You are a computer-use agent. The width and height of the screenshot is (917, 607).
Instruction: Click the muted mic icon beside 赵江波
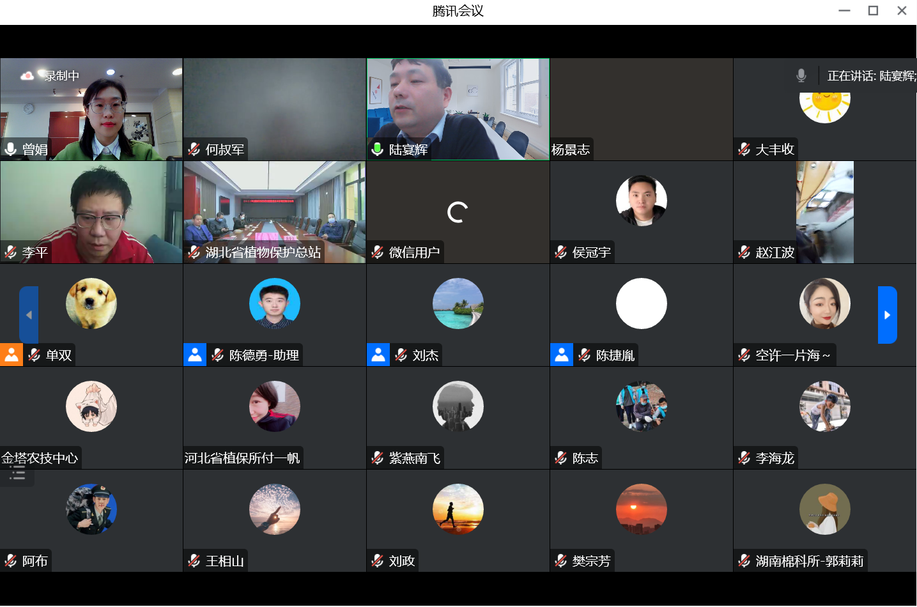click(x=744, y=252)
